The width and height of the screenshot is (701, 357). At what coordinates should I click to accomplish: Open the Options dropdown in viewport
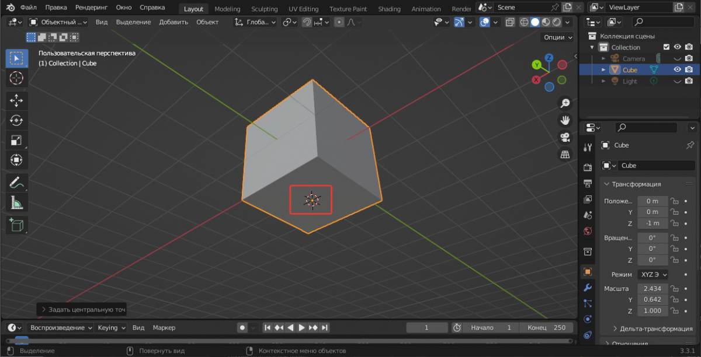[559, 37]
